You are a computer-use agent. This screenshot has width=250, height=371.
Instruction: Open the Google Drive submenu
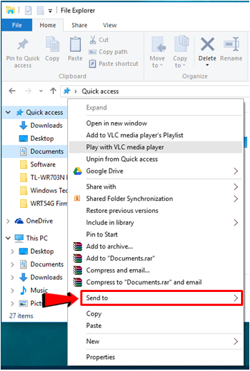[x=156, y=171]
